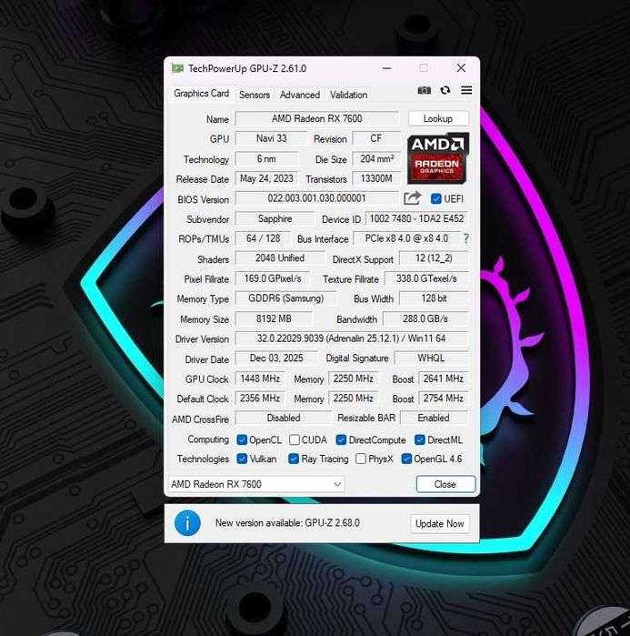
Task: Click the Memory Type GDDR6 (Samsung)
Action: tap(285, 298)
